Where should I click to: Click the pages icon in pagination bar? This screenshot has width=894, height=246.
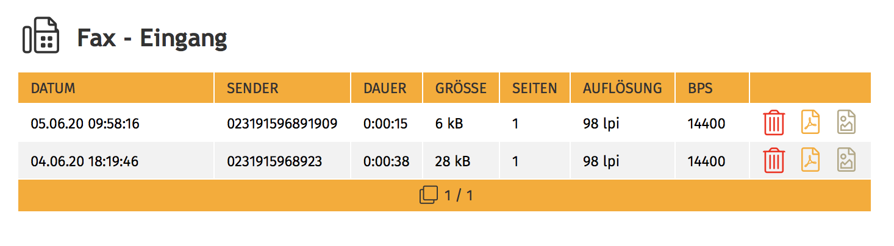point(429,195)
